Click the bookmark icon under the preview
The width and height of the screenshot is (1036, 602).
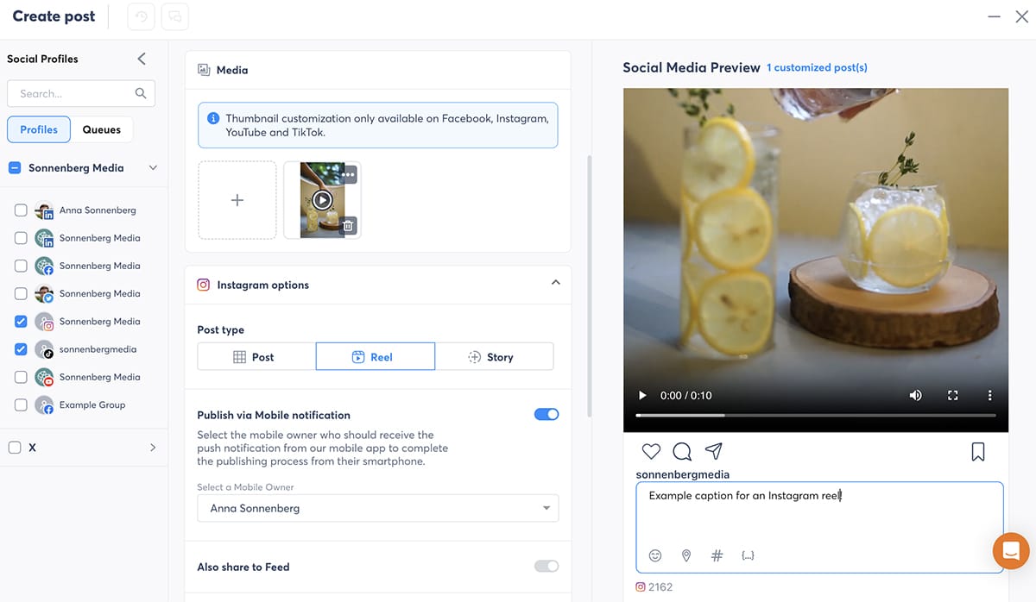click(x=977, y=452)
